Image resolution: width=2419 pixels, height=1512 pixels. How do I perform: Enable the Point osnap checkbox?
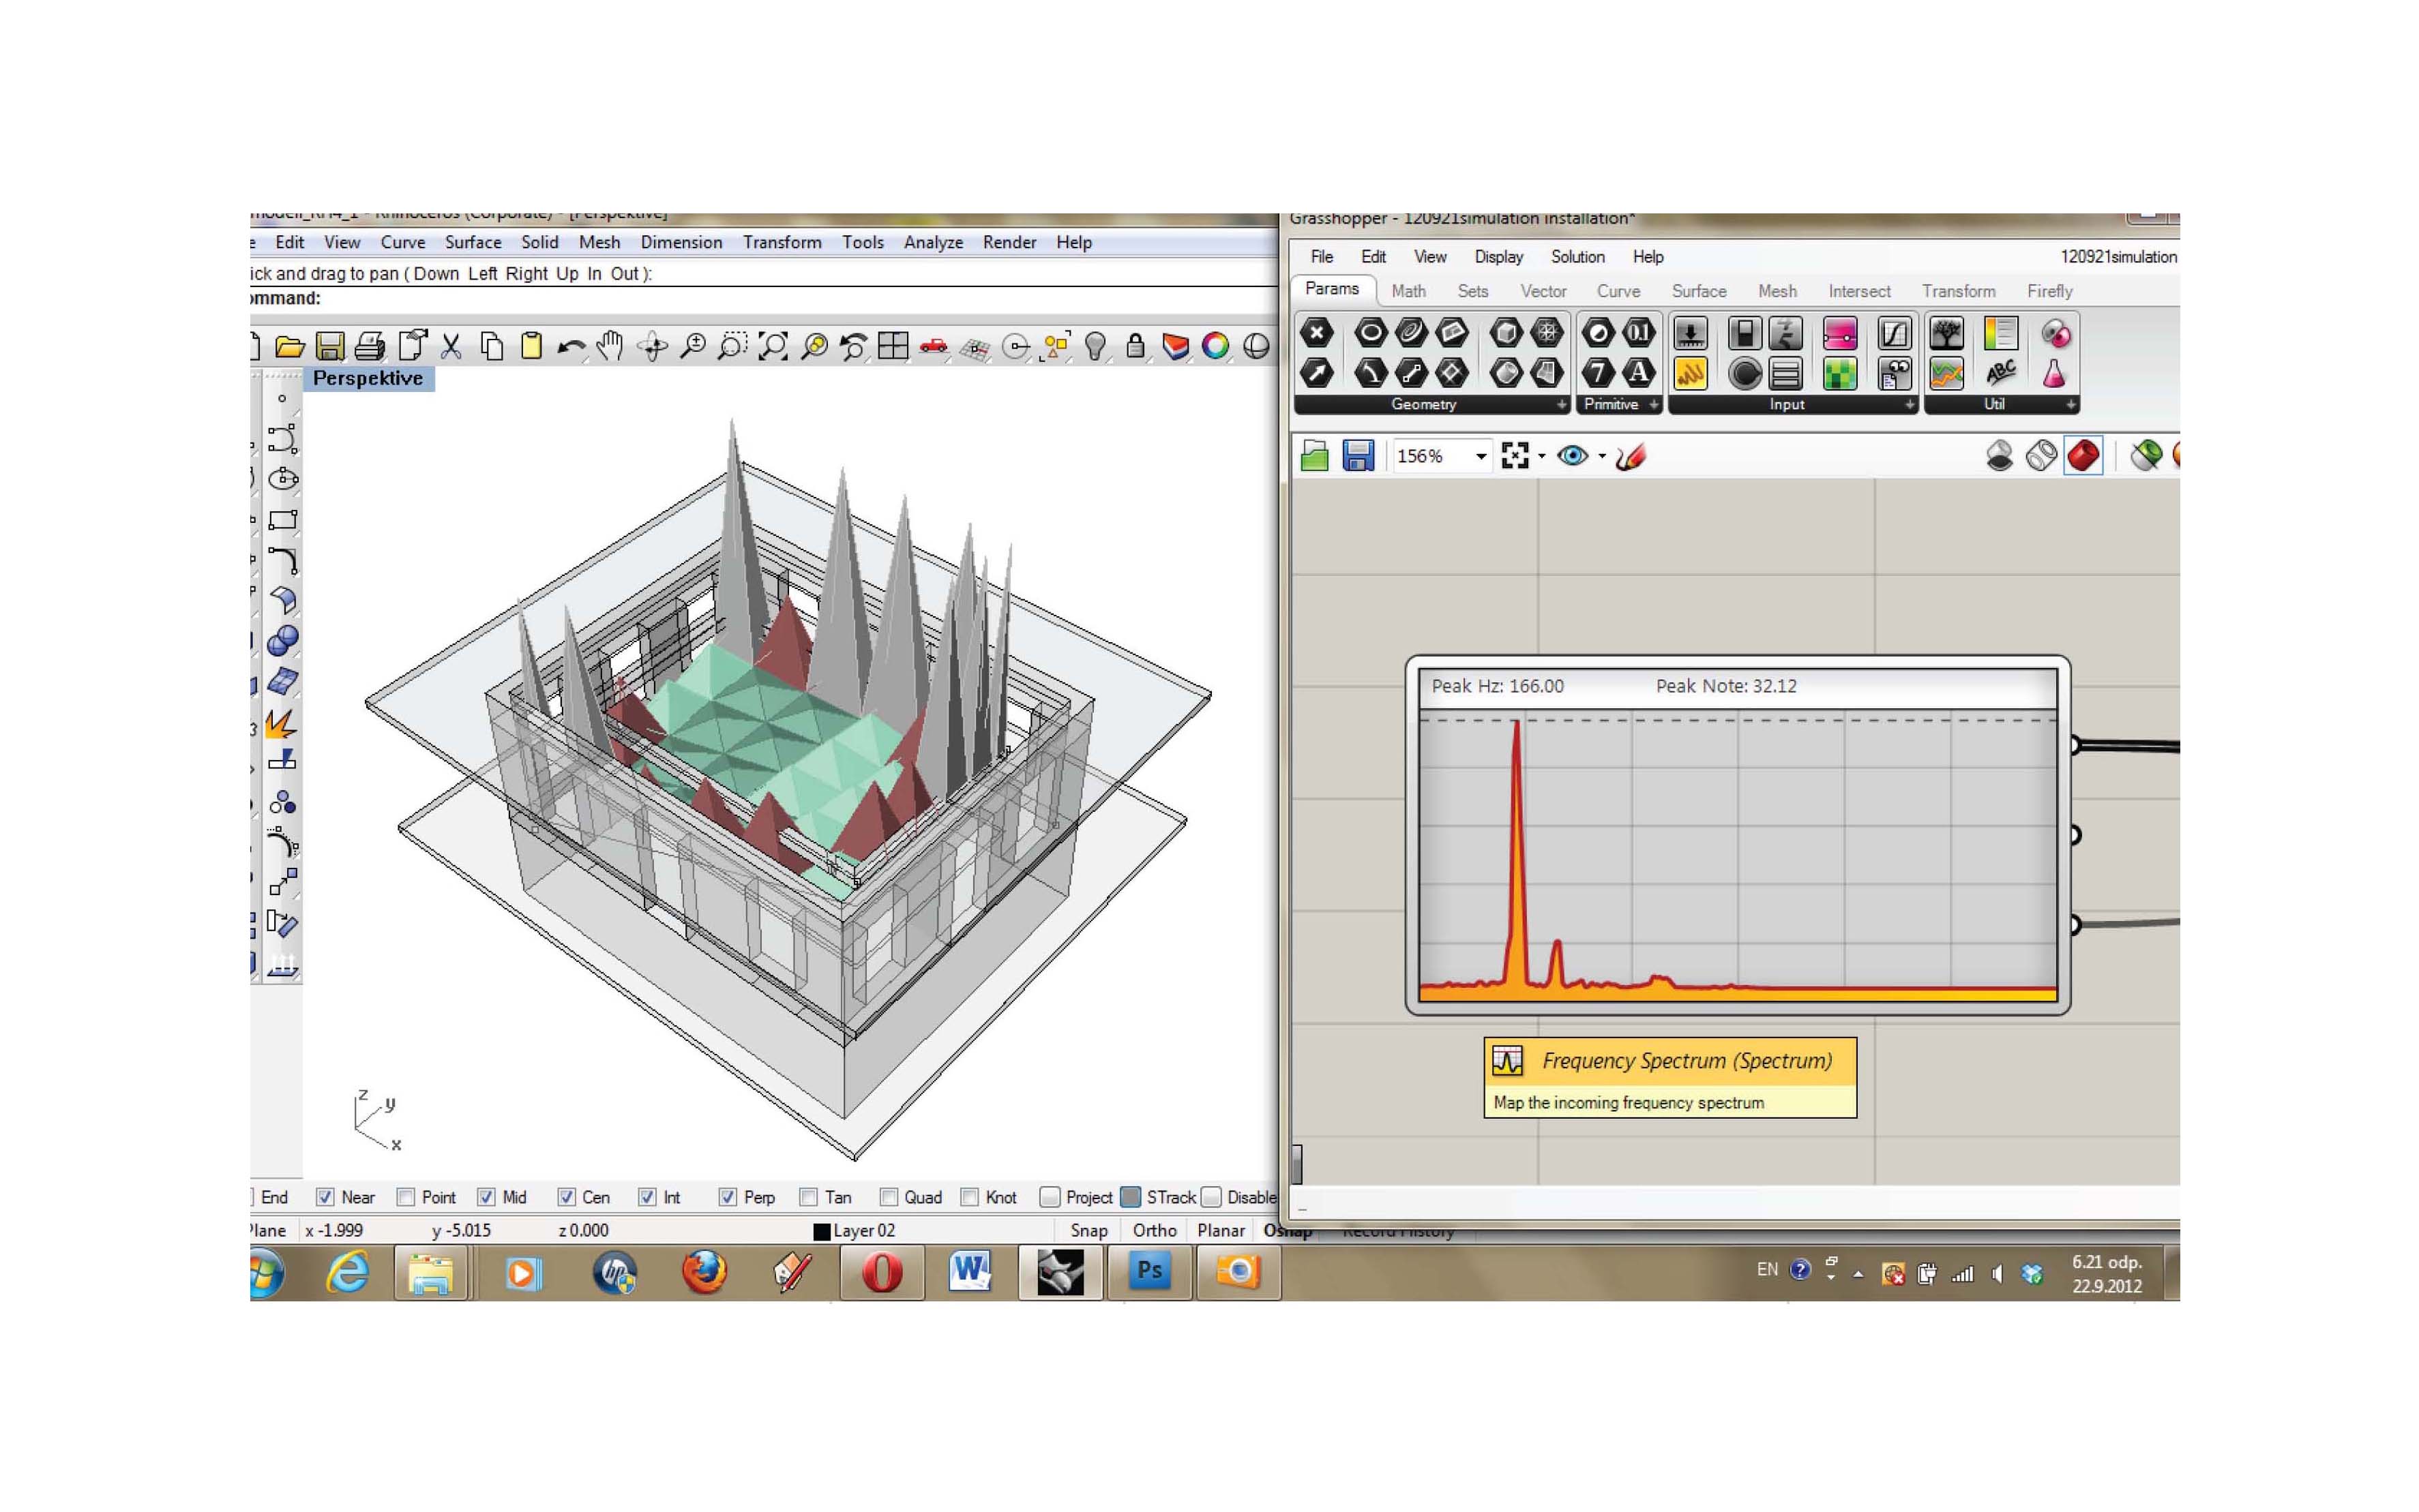[405, 1196]
